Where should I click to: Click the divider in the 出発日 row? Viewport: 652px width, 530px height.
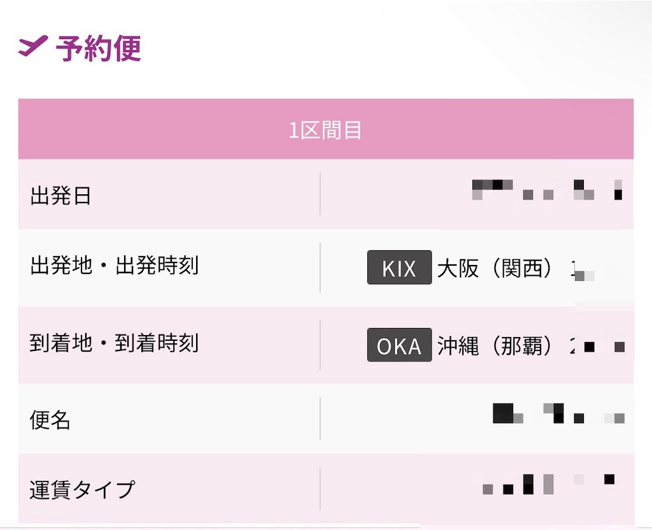click(320, 194)
